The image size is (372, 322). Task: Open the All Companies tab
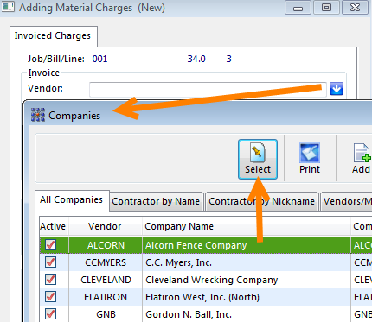coord(72,199)
